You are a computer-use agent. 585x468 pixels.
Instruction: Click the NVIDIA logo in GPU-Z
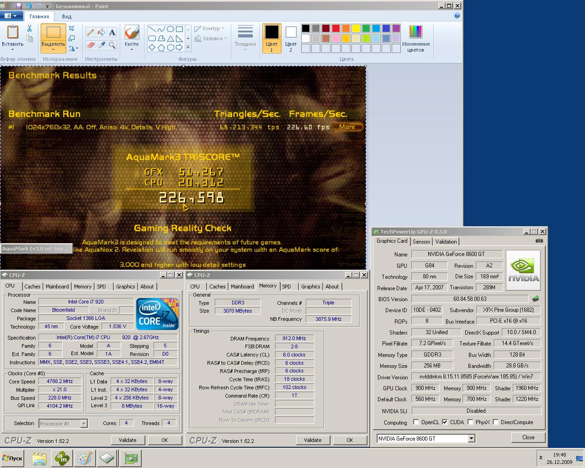click(524, 270)
